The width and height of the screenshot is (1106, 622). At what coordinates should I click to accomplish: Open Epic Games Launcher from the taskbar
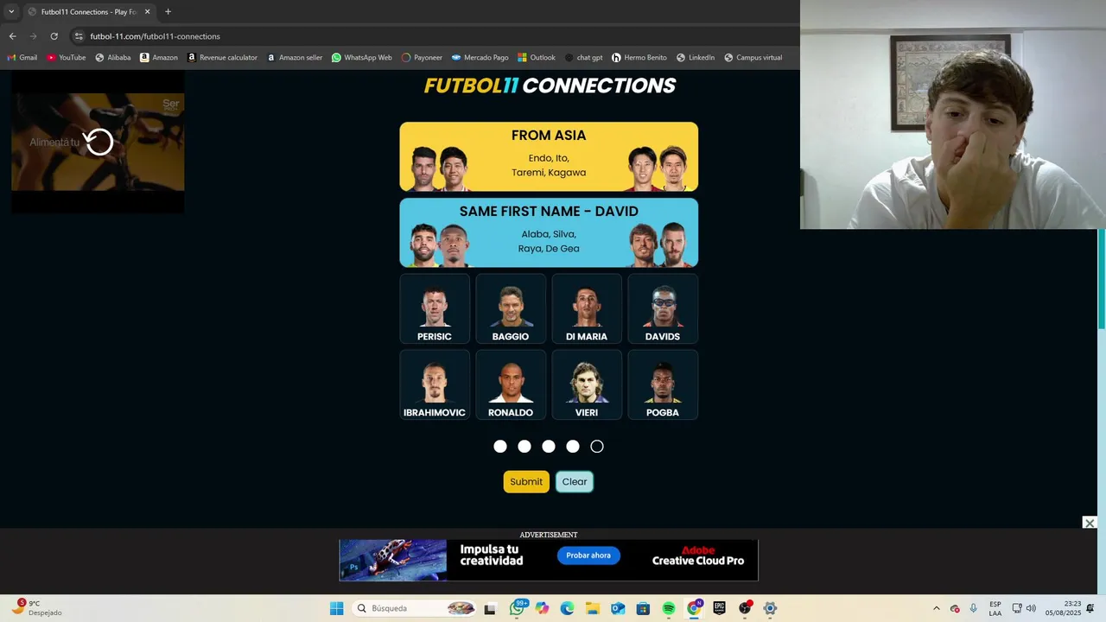click(719, 608)
